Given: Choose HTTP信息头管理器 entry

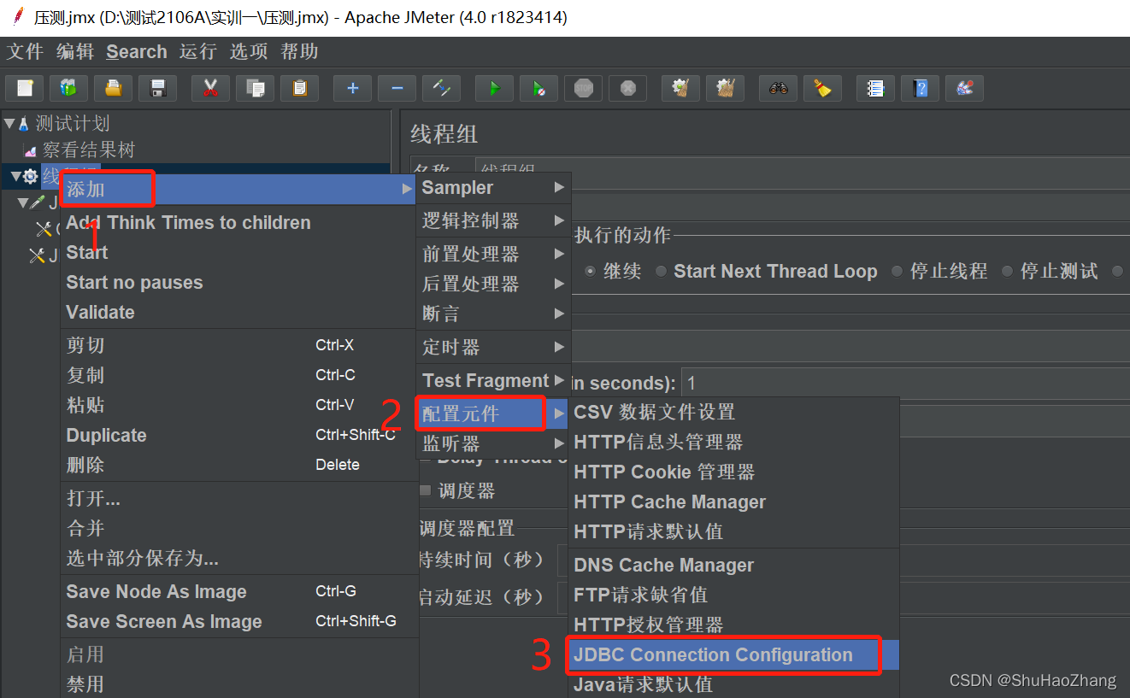Looking at the screenshot, I should point(733,442).
